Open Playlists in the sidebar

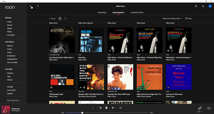click(x=10, y=73)
